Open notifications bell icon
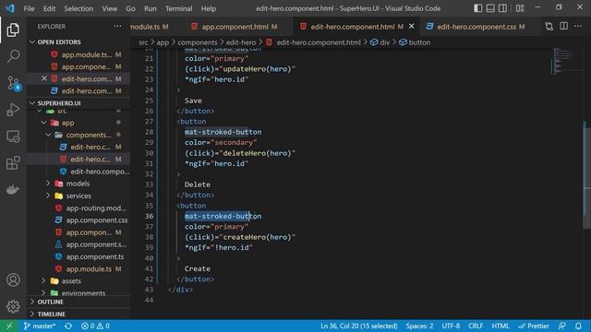 point(578,326)
